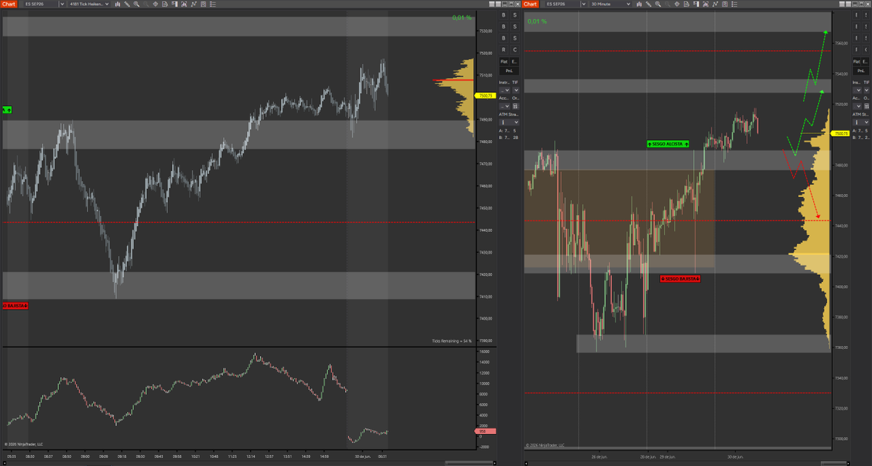The height and width of the screenshot is (466, 872).
Task: Click Flat button in left Chart Trader
Action: pyautogui.click(x=504, y=62)
